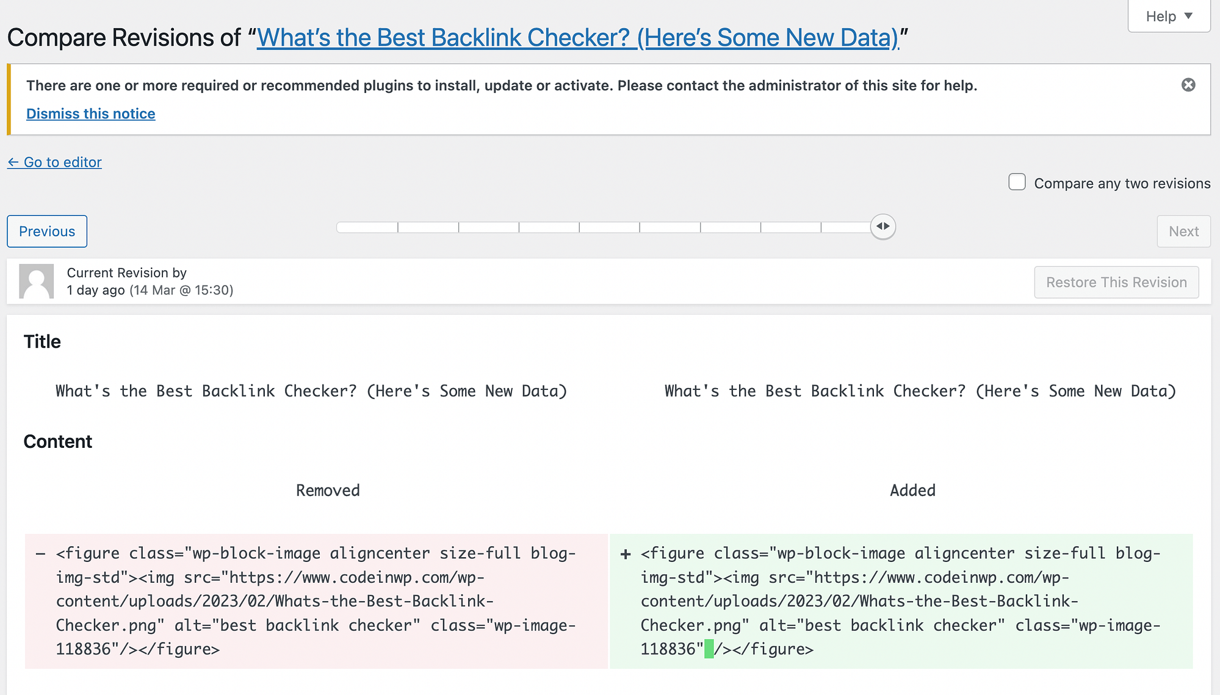Click the left navigation arrow on slider
The height and width of the screenshot is (695, 1220).
[879, 226]
